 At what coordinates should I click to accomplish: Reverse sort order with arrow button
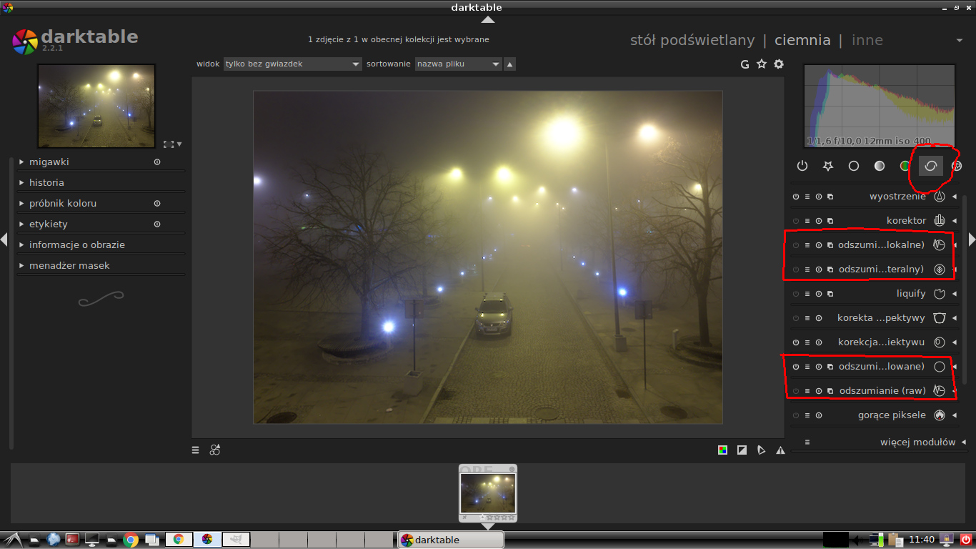tap(509, 64)
